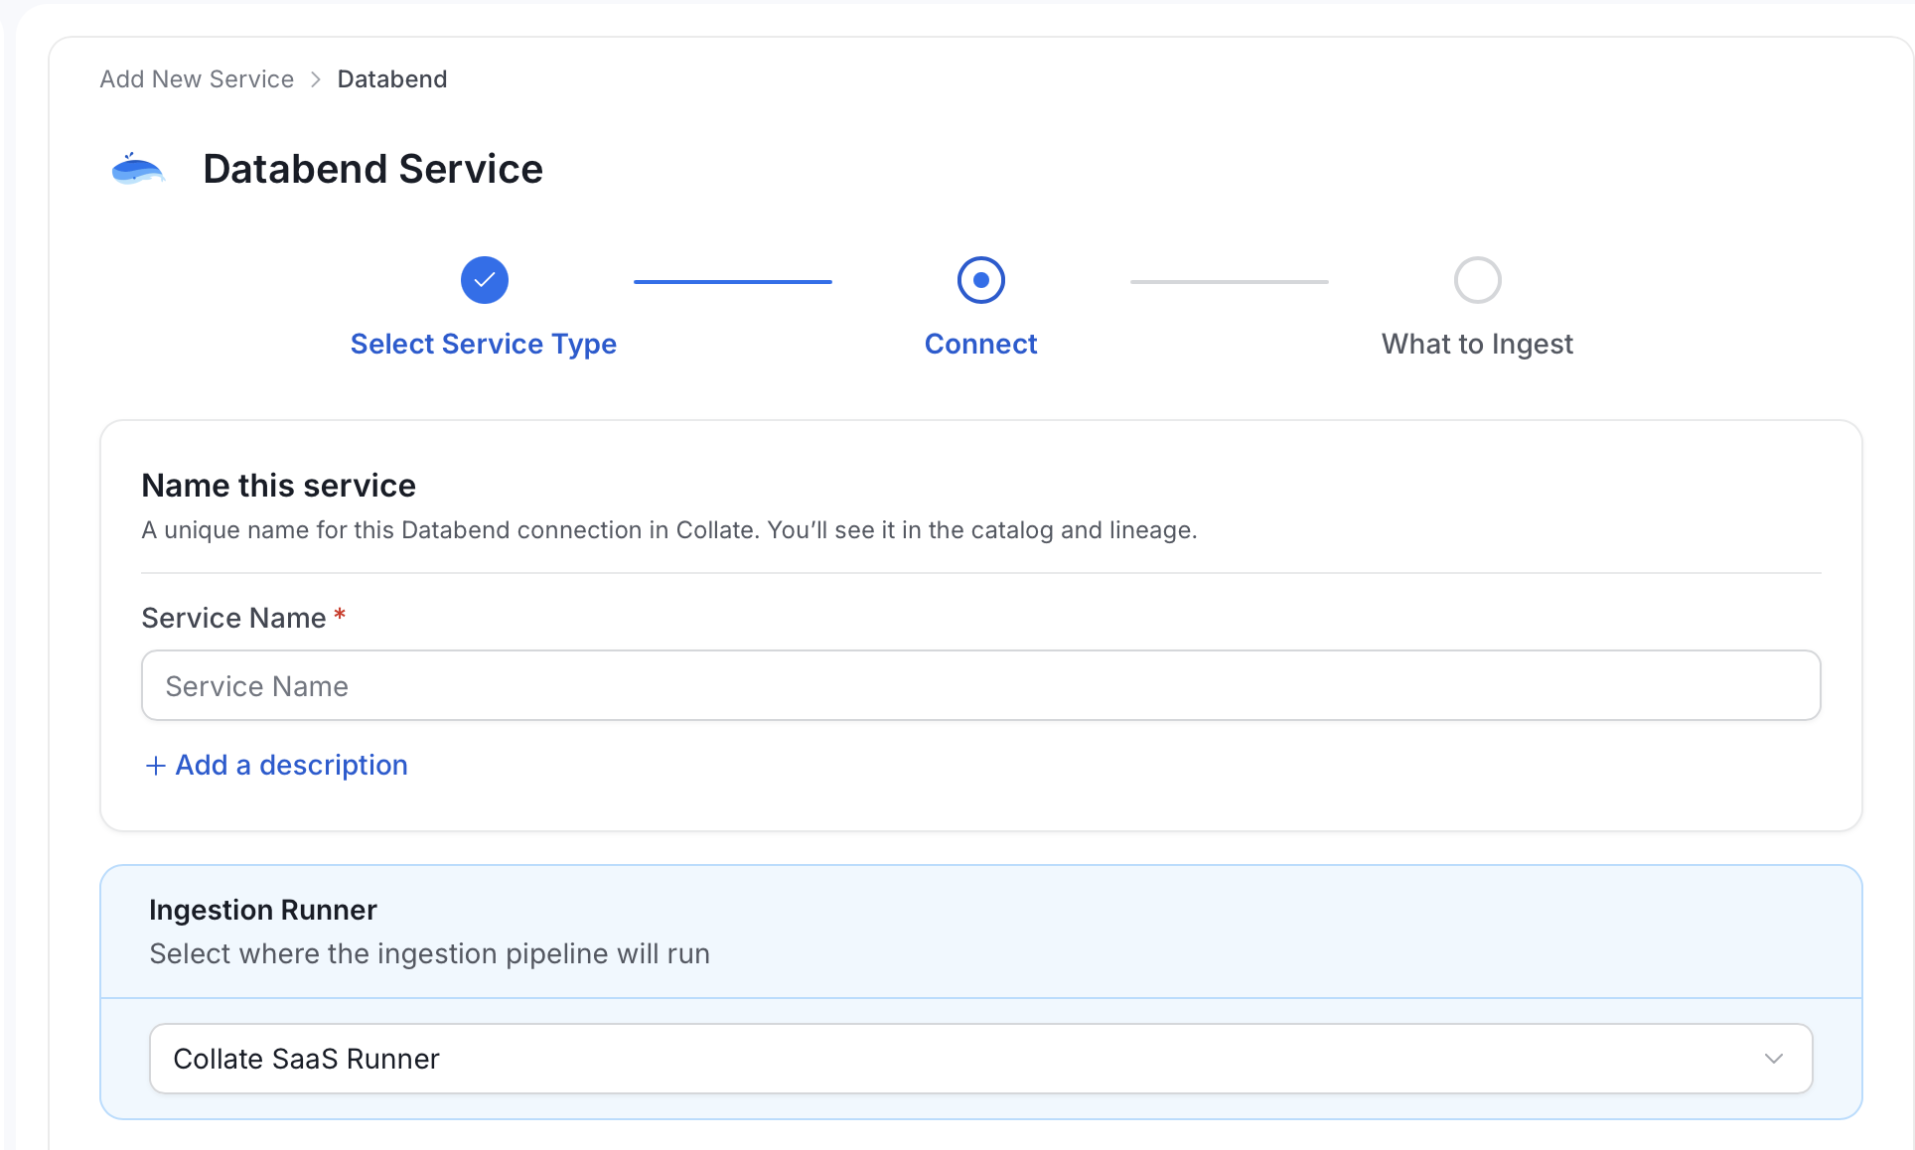The height and width of the screenshot is (1150, 1915).
Task: Click the Databend Service page heading
Action: click(372, 169)
